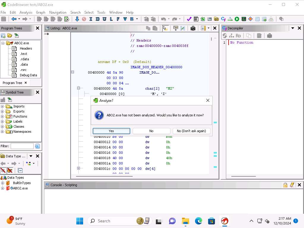The width and height of the screenshot is (304, 228).
Task: Open the Analysis menu
Action: (x=26, y=12)
